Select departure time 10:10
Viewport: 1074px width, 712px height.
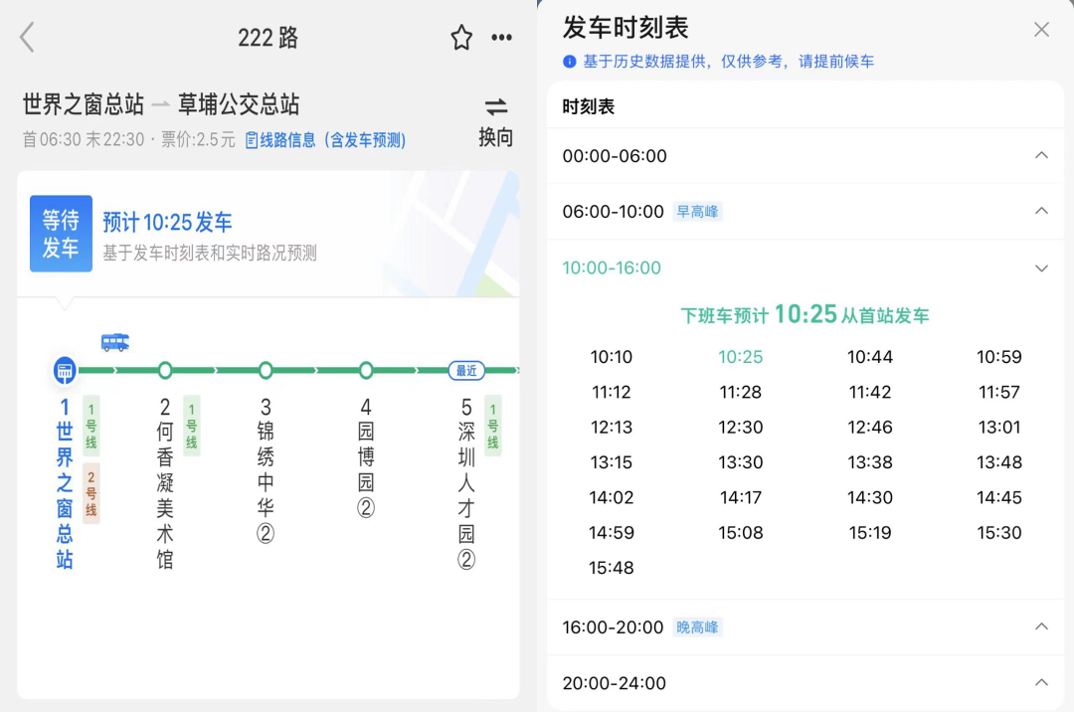tap(611, 357)
